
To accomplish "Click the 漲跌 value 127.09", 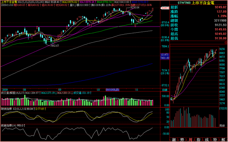I will tap(221, 12).
